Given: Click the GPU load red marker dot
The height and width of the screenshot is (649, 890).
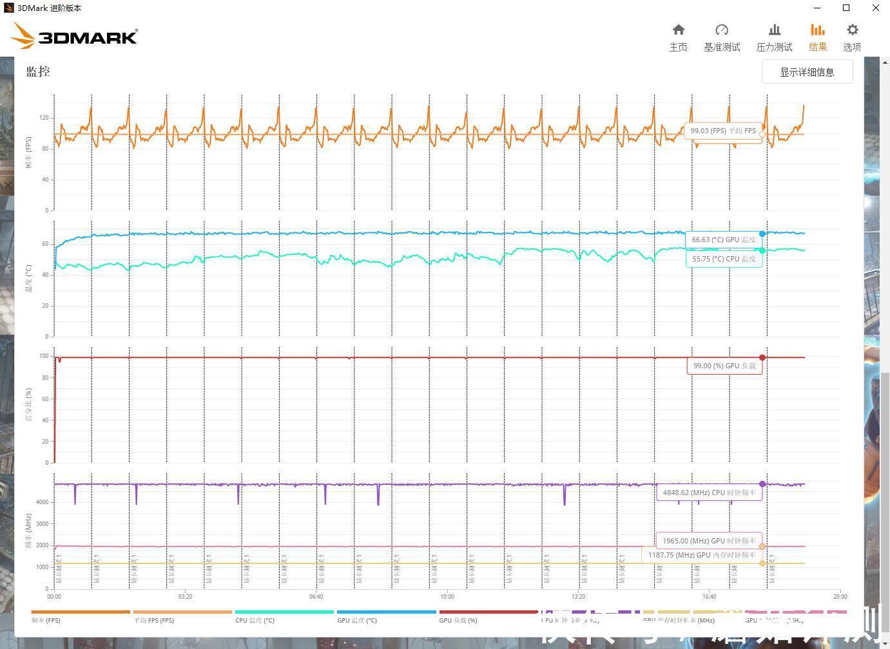Looking at the screenshot, I should coord(762,357).
